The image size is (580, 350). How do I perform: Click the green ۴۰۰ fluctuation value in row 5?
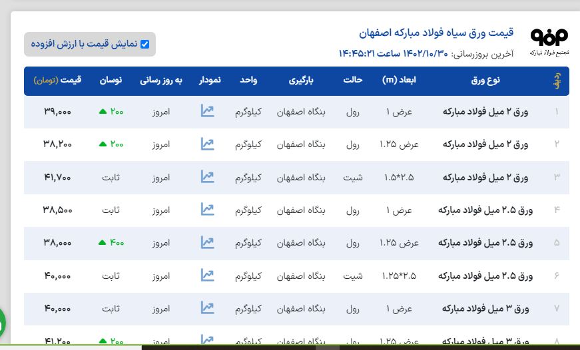111,243
